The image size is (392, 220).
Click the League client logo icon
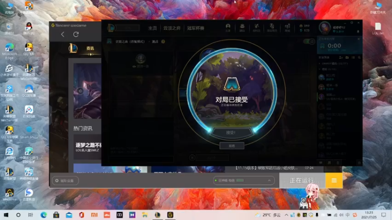112,28
